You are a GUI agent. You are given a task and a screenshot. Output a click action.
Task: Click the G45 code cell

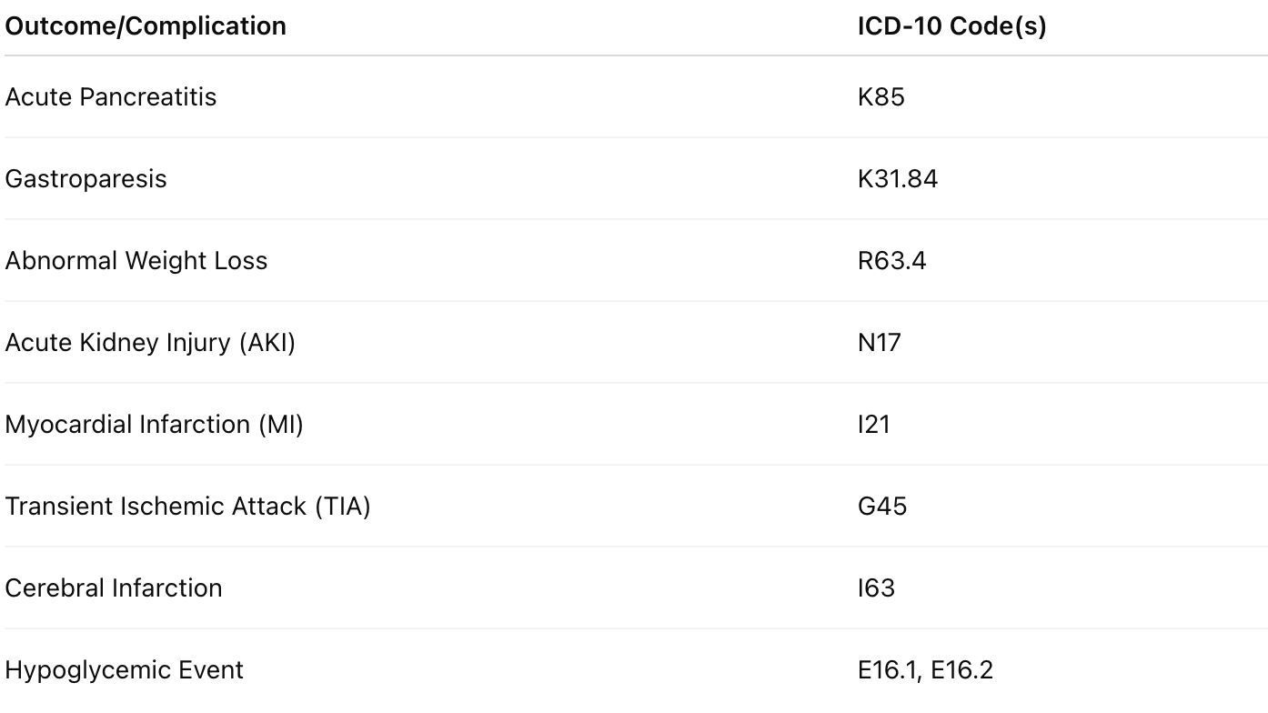pyautogui.click(x=881, y=506)
